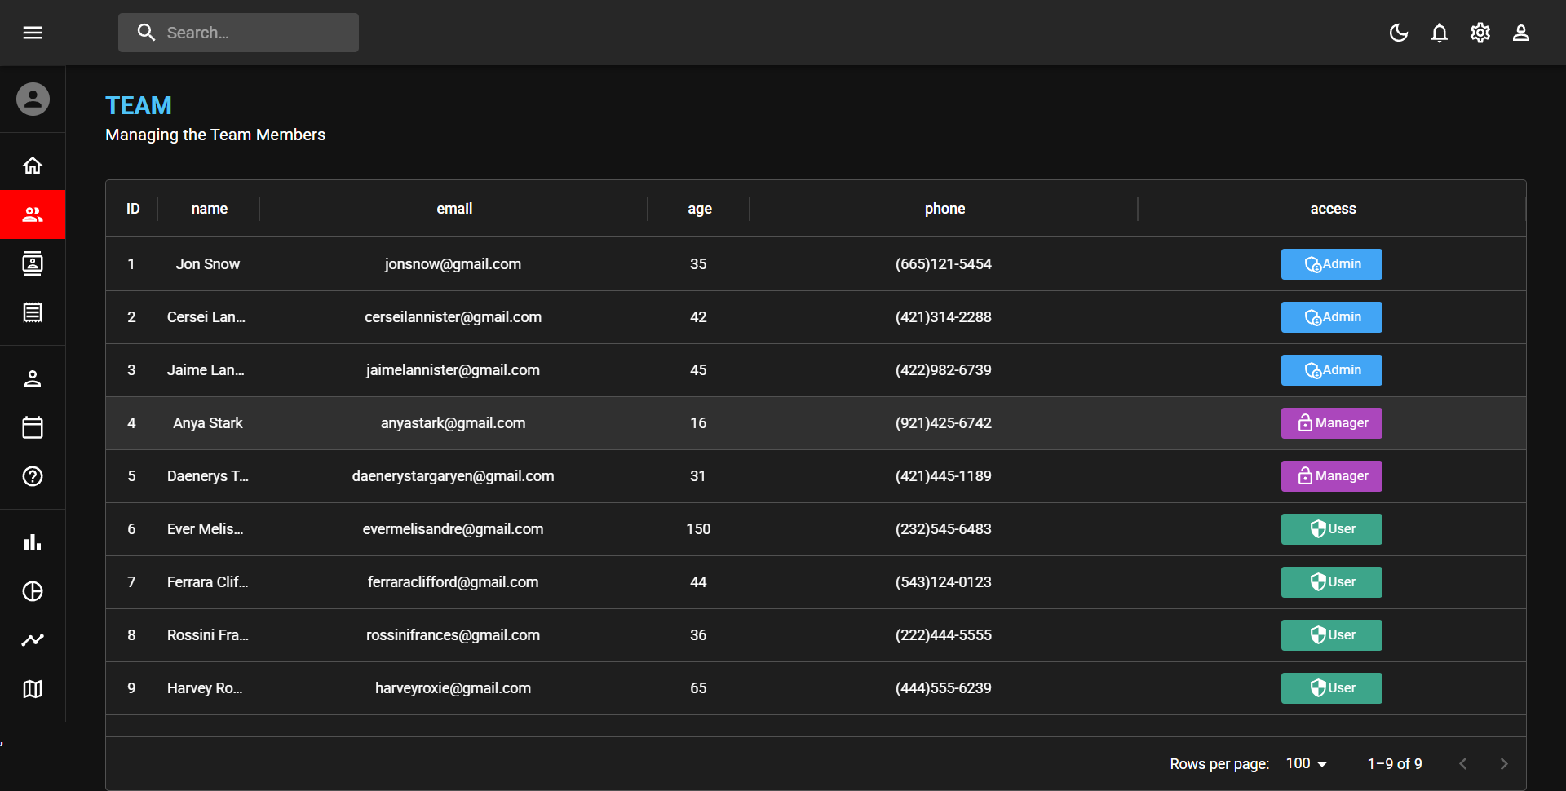Open the geography map icon in sidebar

[x=33, y=689]
